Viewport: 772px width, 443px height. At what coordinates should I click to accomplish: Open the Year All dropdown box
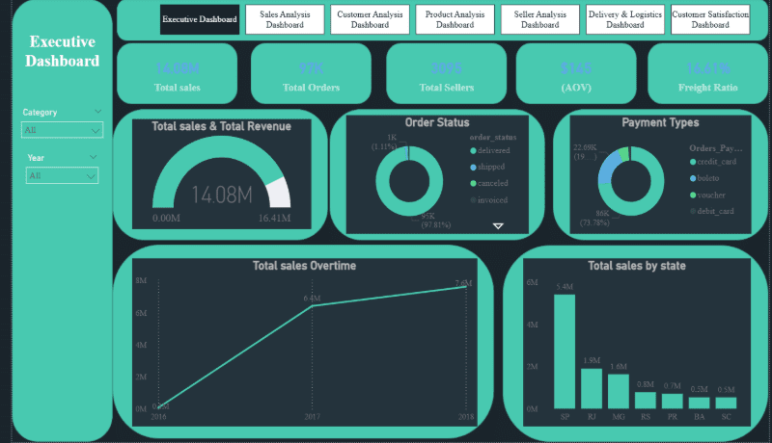tap(62, 175)
